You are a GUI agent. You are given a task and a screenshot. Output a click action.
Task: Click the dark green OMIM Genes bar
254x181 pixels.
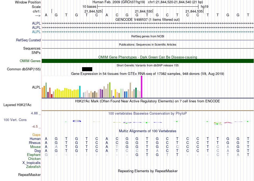pyautogui.click(x=148, y=61)
